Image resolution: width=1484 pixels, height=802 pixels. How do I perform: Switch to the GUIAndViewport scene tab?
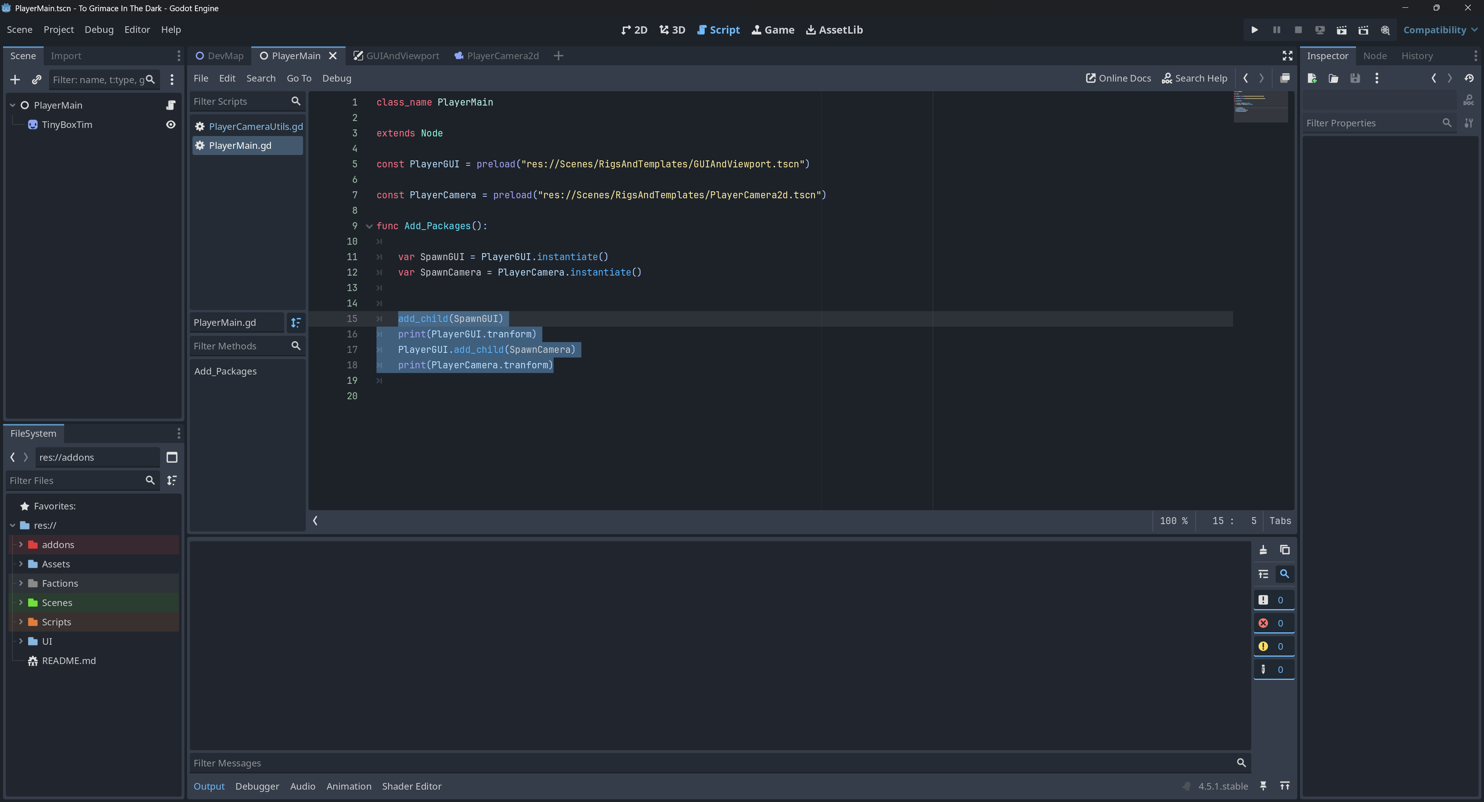[396, 56]
